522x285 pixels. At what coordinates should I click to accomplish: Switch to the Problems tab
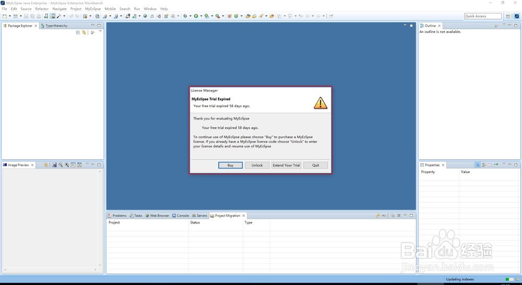click(x=117, y=216)
